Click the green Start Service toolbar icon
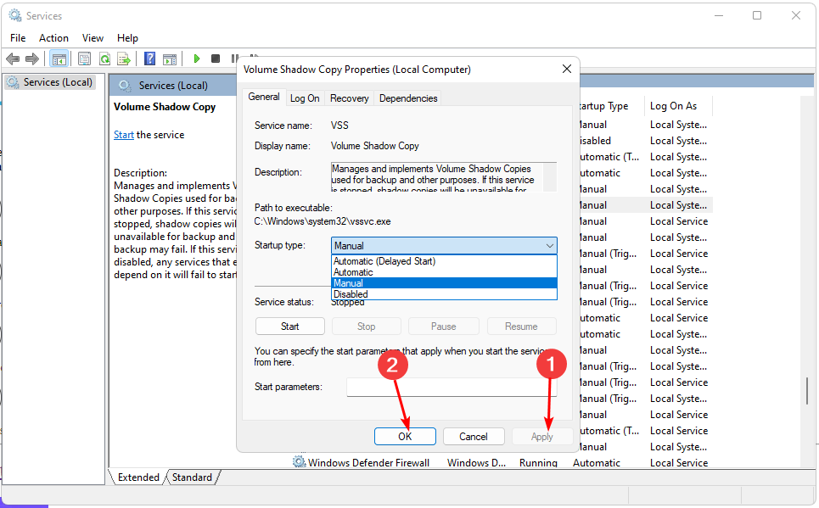Viewport: 819px width, 508px height. point(196,59)
